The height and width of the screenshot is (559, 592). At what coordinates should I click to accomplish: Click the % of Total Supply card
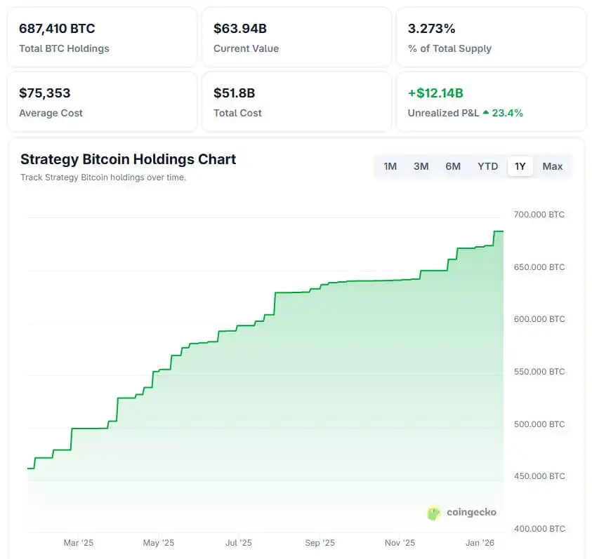491,36
